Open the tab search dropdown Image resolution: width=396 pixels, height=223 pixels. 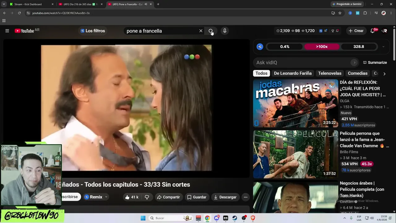click(4, 4)
